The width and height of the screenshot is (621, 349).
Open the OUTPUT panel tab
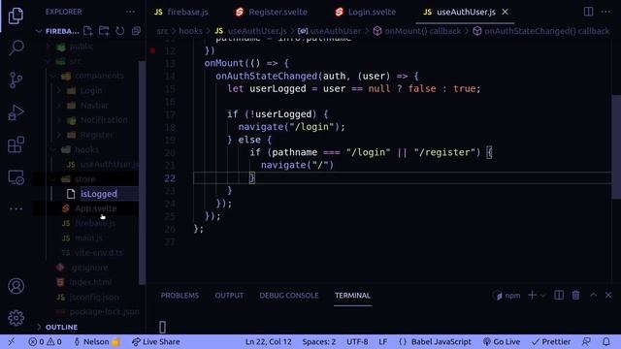tap(229, 296)
